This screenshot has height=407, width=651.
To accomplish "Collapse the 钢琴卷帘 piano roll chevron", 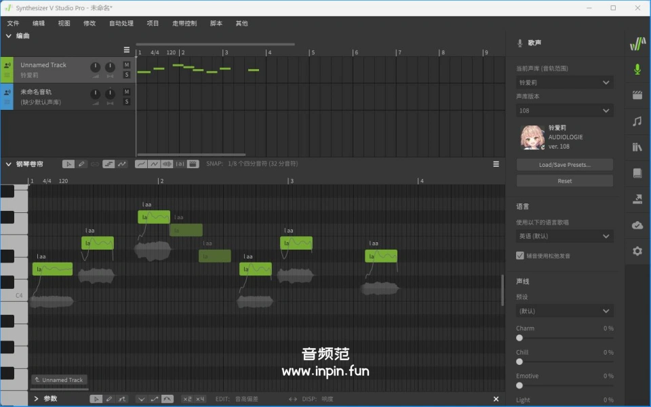I will click(8, 164).
